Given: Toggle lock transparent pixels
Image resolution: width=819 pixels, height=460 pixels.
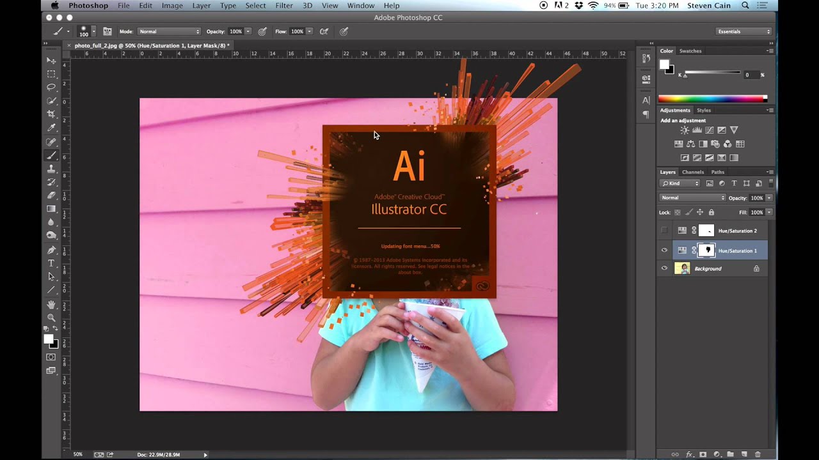Looking at the screenshot, I should [x=678, y=212].
